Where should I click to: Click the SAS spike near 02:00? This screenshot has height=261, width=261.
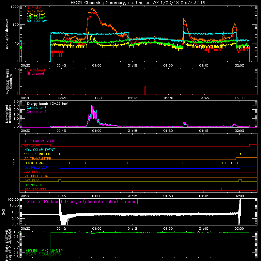point(240,212)
